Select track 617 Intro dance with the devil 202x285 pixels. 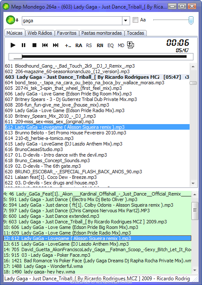click(x=97, y=155)
